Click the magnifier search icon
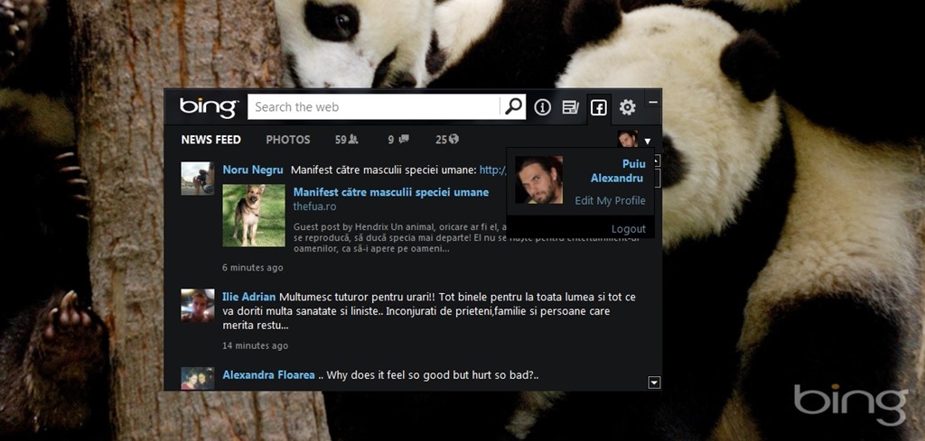Image resolution: width=925 pixels, height=441 pixels. tap(513, 107)
